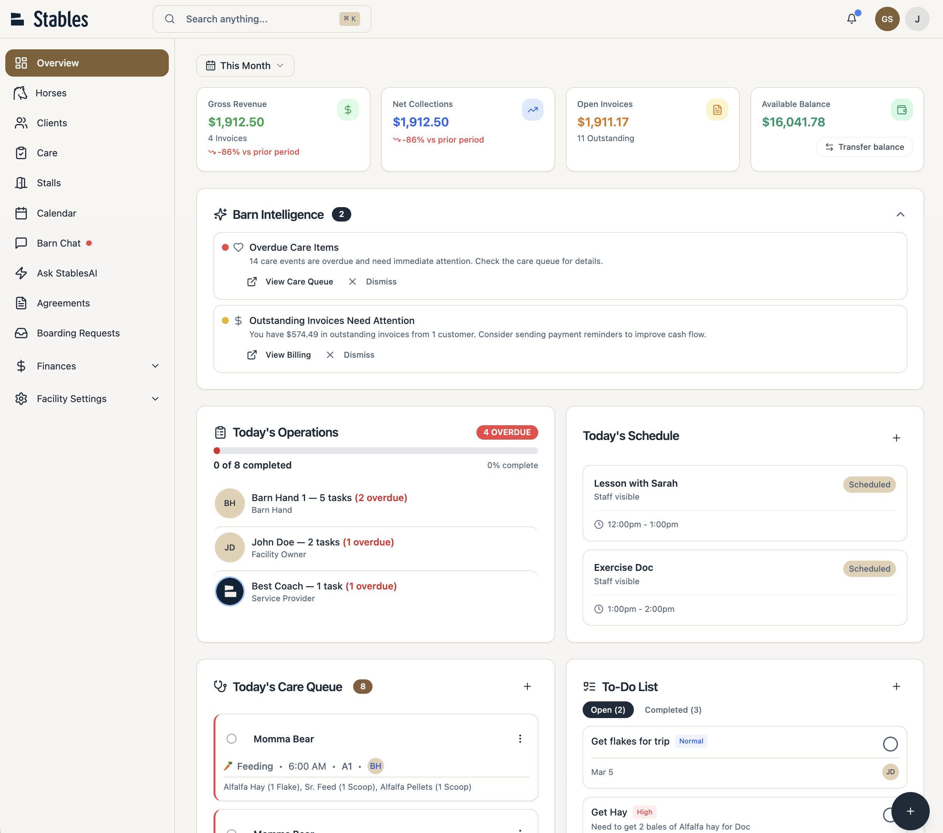This screenshot has height=833, width=943.
Task: Click the Available Balance wallet icon
Action: pyautogui.click(x=902, y=110)
